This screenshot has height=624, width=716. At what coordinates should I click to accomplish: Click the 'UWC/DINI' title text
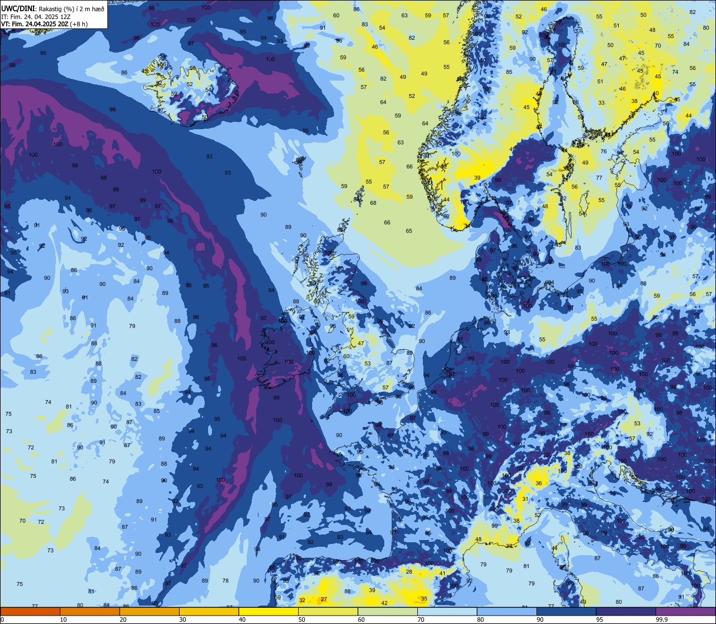[18, 9]
